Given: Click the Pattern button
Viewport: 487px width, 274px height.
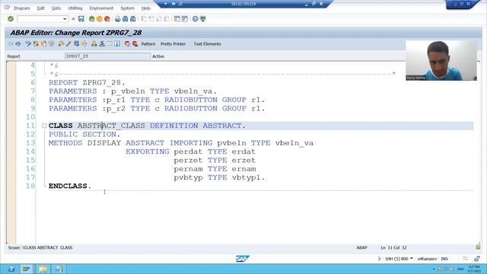Looking at the screenshot, I should pyautogui.click(x=148, y=44).
